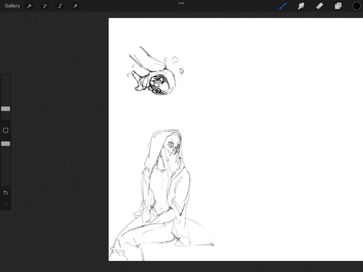Image resolution: width=363 pixels, height=272 pixels.
Task: Open the Layers panel
Action: point(338,6)
